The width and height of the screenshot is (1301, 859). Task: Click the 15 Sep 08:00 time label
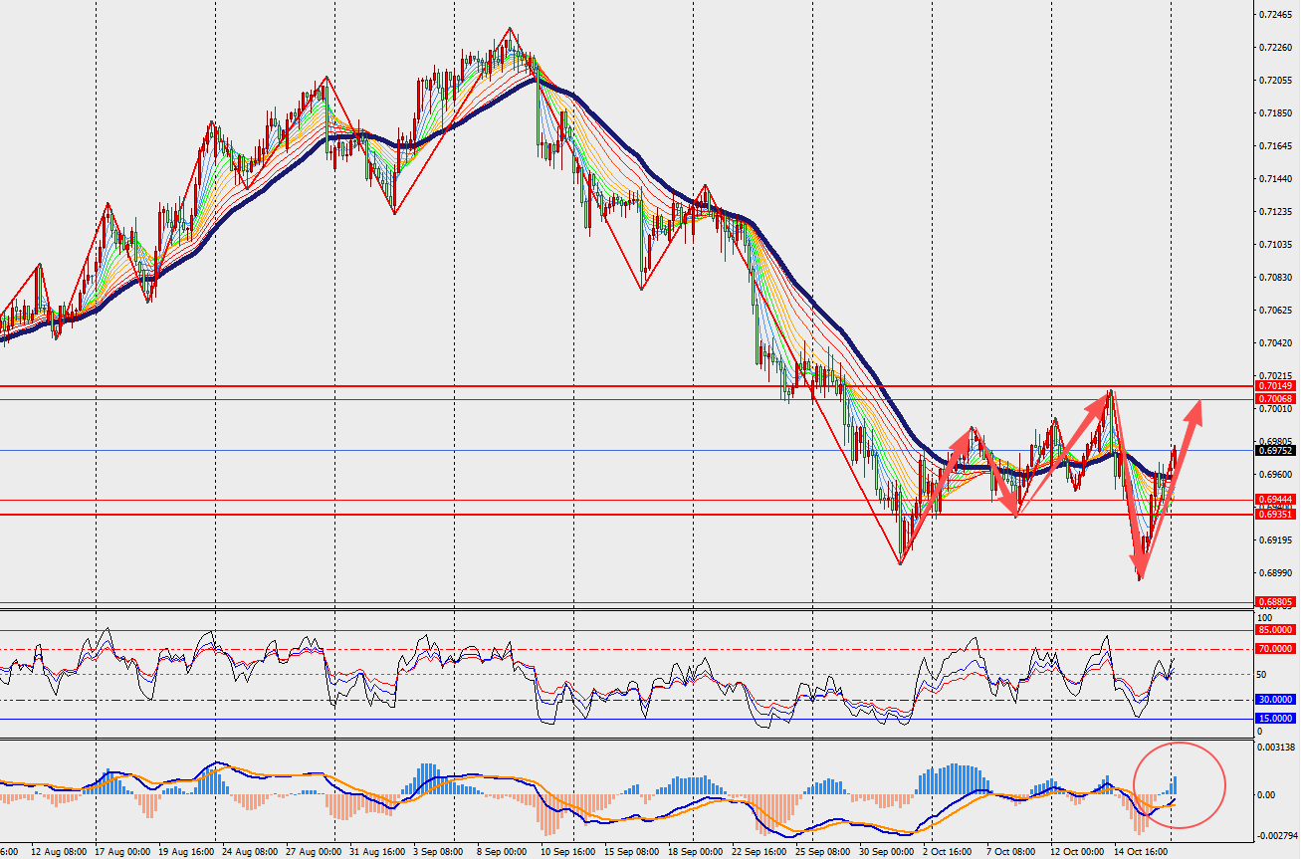pos(631,852)
